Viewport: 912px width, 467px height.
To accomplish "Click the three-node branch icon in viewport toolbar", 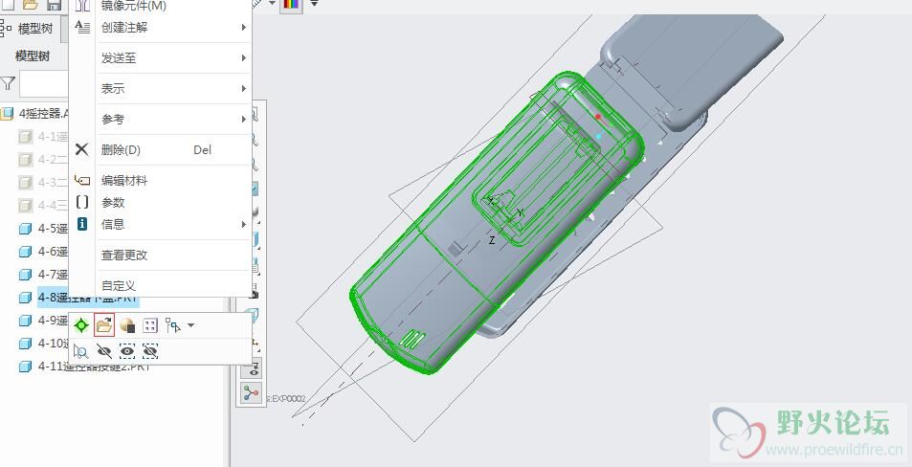I will click(x=252, y=393).
